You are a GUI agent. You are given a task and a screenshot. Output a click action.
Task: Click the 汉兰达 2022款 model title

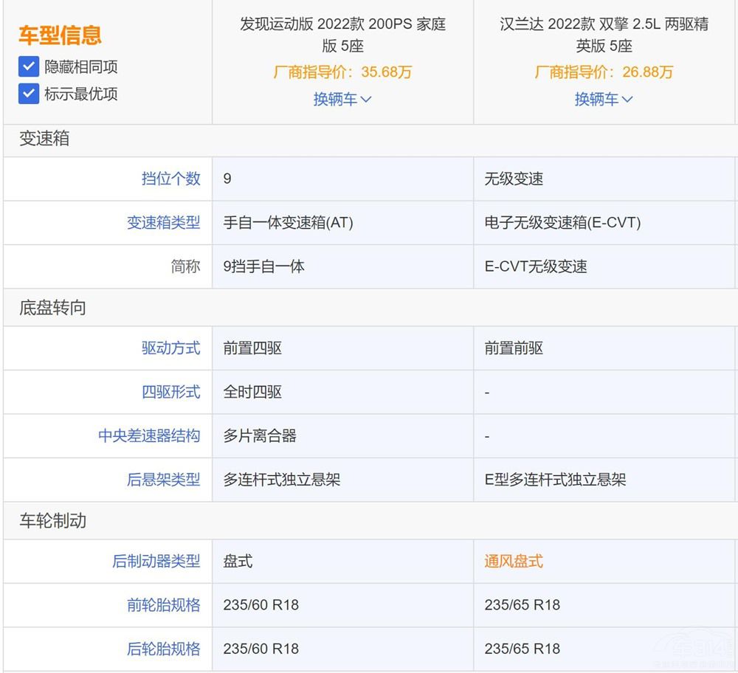(x=604, y=35)
